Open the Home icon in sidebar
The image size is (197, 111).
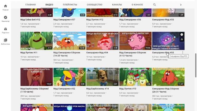tap(6, 6)
